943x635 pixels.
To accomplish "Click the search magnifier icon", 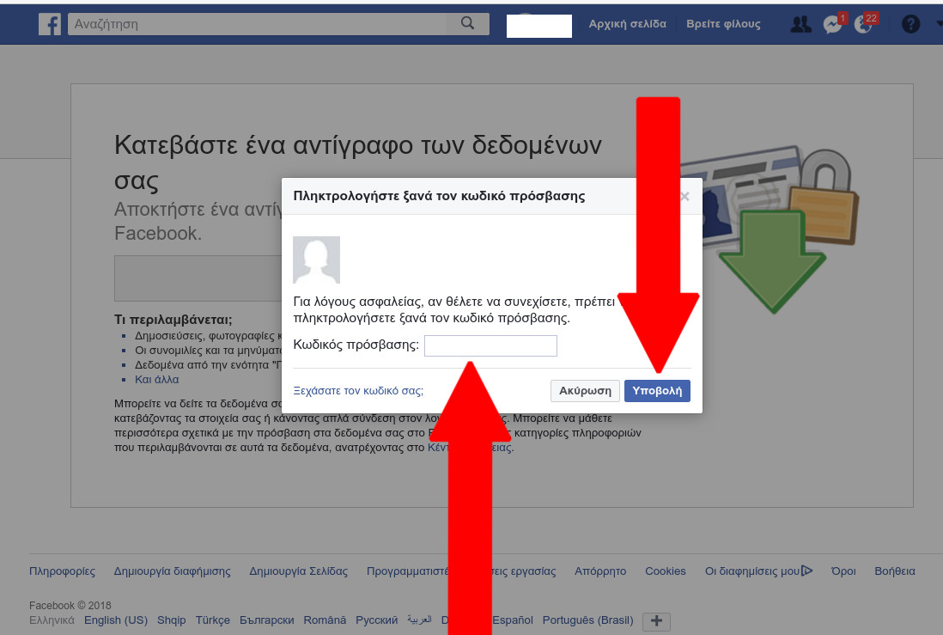I will [x=467, y=24].
